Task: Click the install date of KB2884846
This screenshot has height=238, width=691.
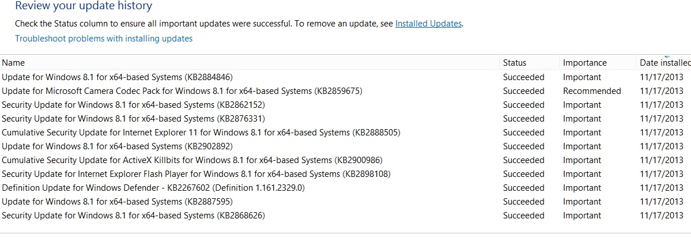Action: coord(661,77)
